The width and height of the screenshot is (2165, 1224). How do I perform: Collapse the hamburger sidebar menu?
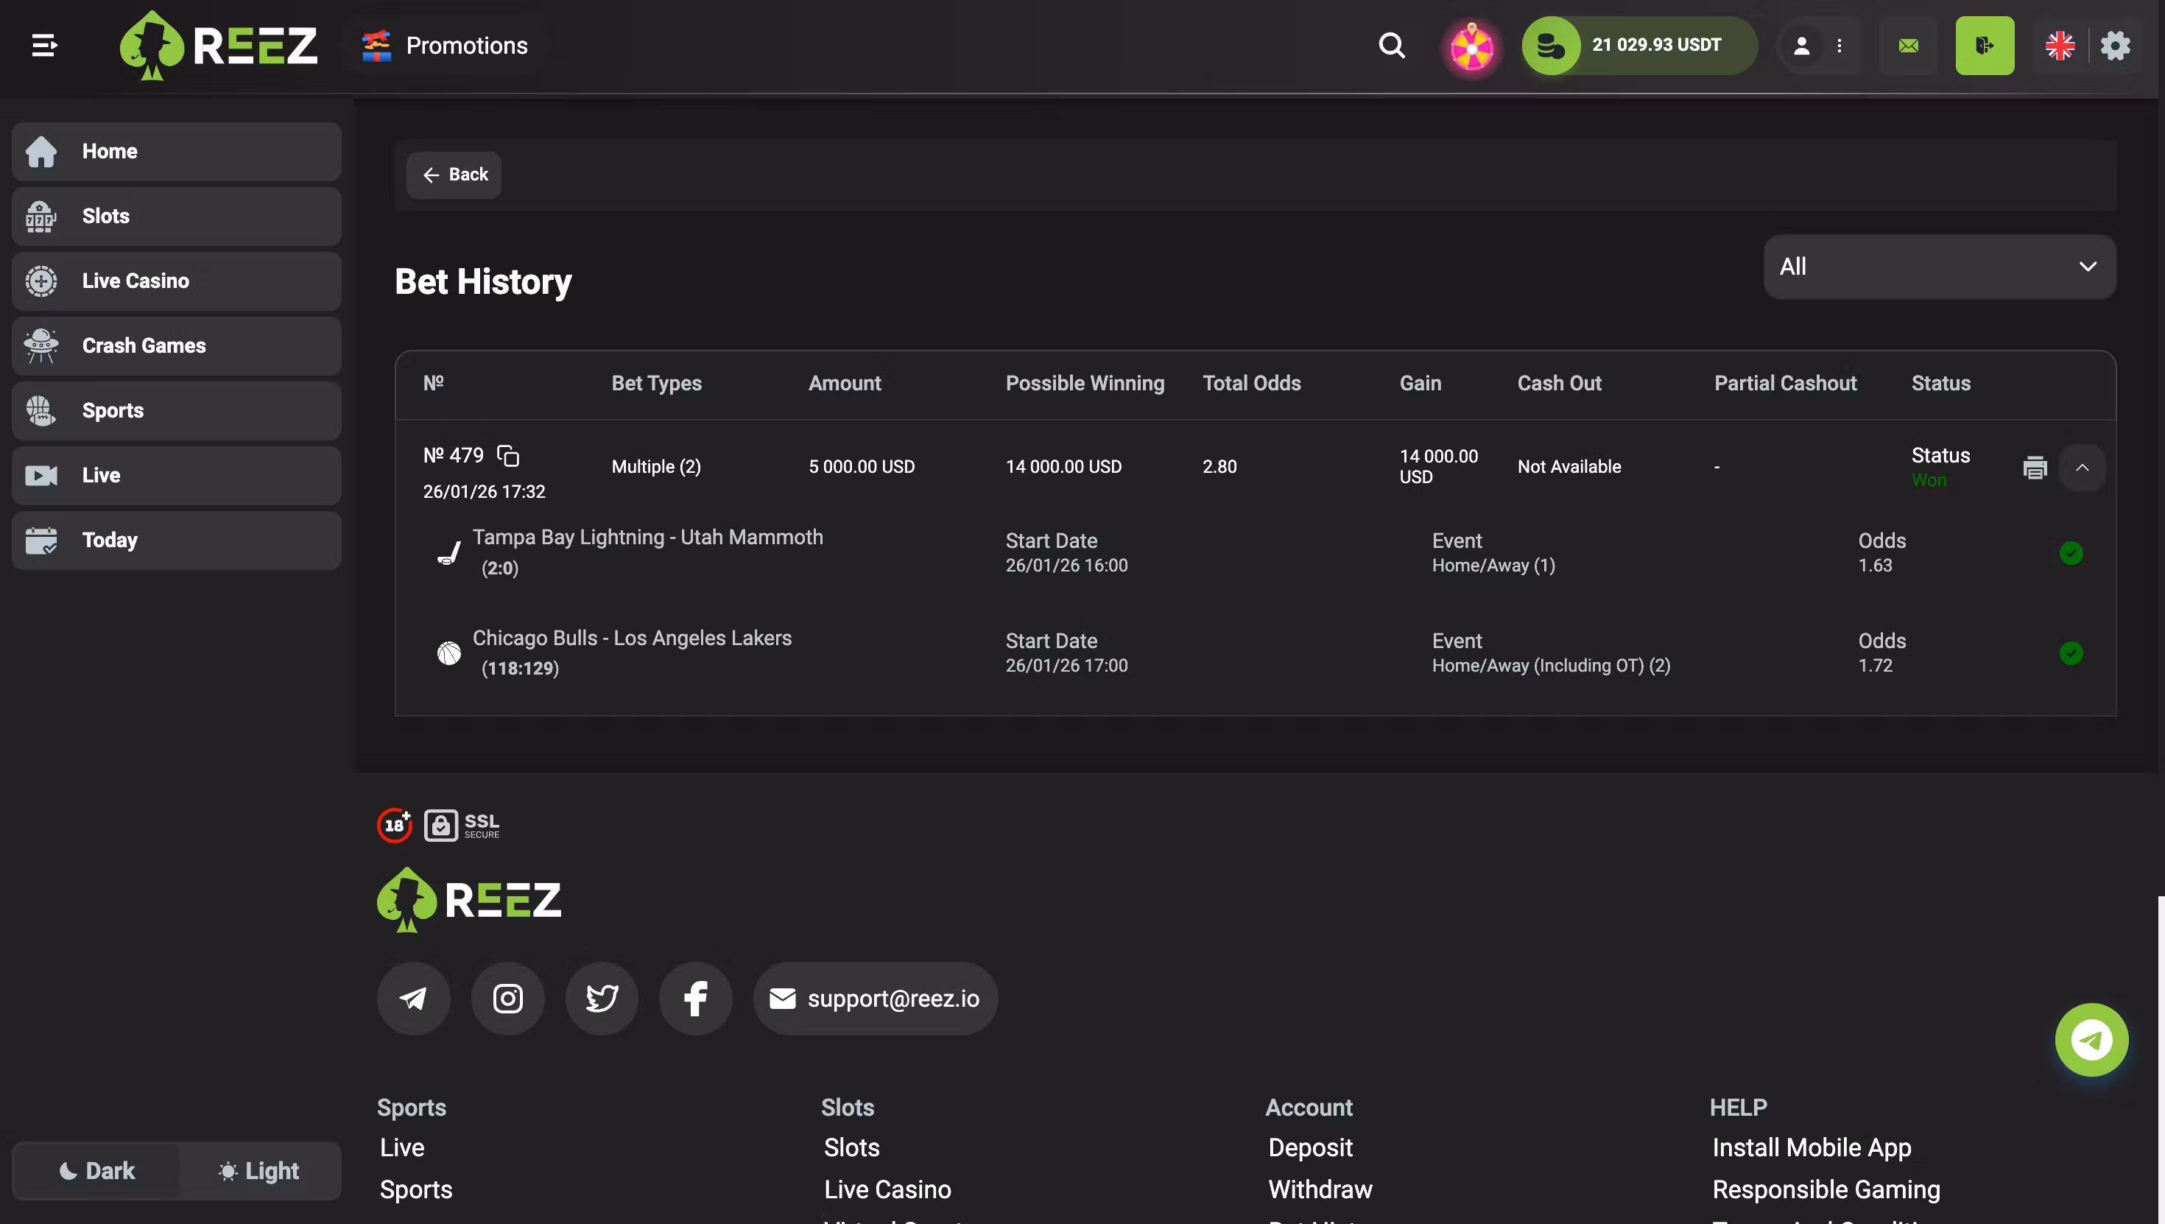coord(44,46)
